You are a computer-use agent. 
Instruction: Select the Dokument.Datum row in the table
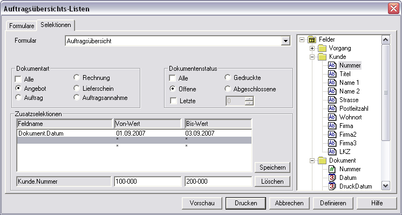point(134,133)
